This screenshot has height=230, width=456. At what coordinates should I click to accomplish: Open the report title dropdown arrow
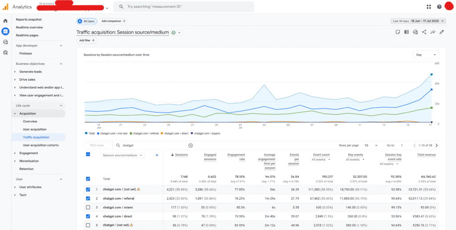(179, 32)
